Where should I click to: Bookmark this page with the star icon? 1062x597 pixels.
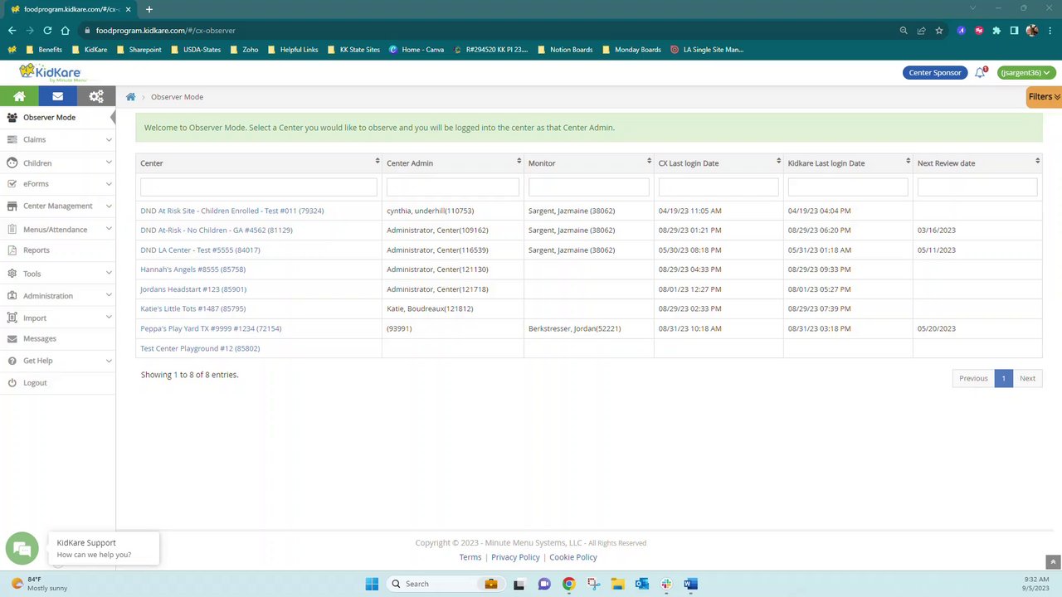click(x=938, y=31)
